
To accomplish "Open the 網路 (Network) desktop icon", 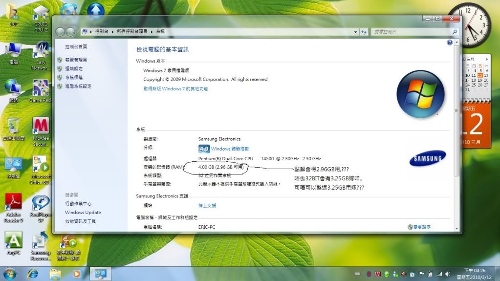I will [x=13, y=91].
